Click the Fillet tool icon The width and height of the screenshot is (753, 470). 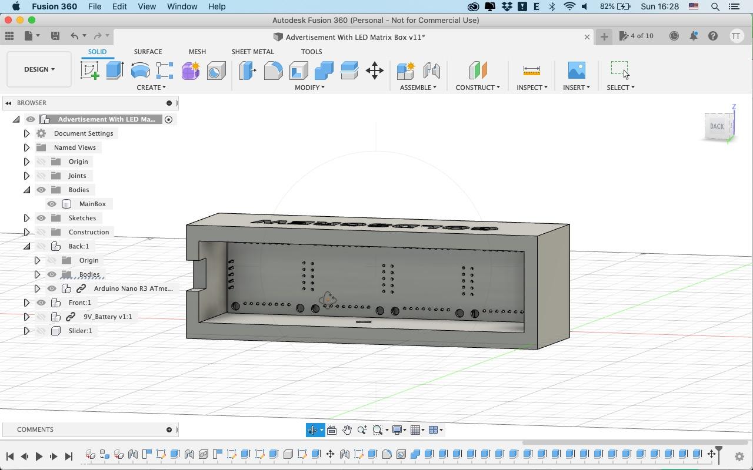coord(273,70)
